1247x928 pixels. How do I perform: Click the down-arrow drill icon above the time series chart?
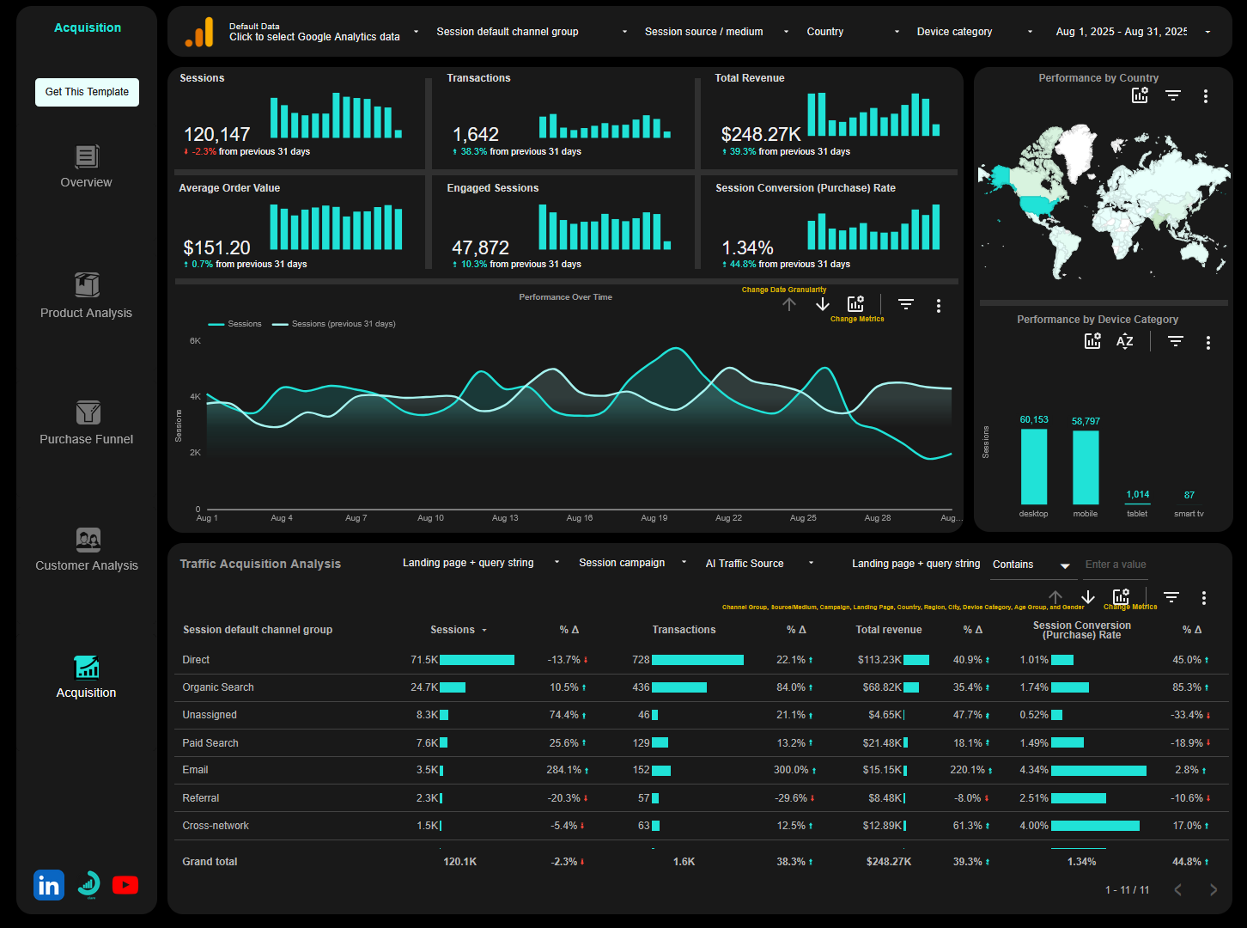pos(822,303)
